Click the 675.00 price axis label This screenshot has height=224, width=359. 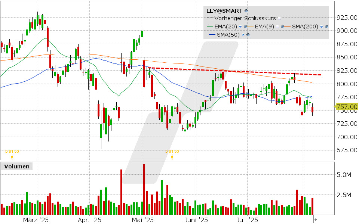pos(347,150)
